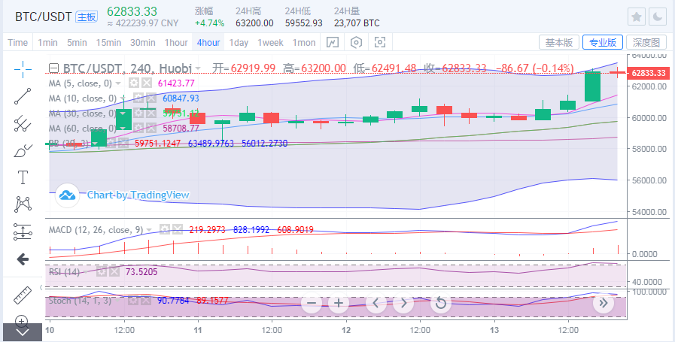The height and width of the screenshot is (342, 675).
Task: Add BTC/USDT to favorites with star
Action: coord(637,17)
